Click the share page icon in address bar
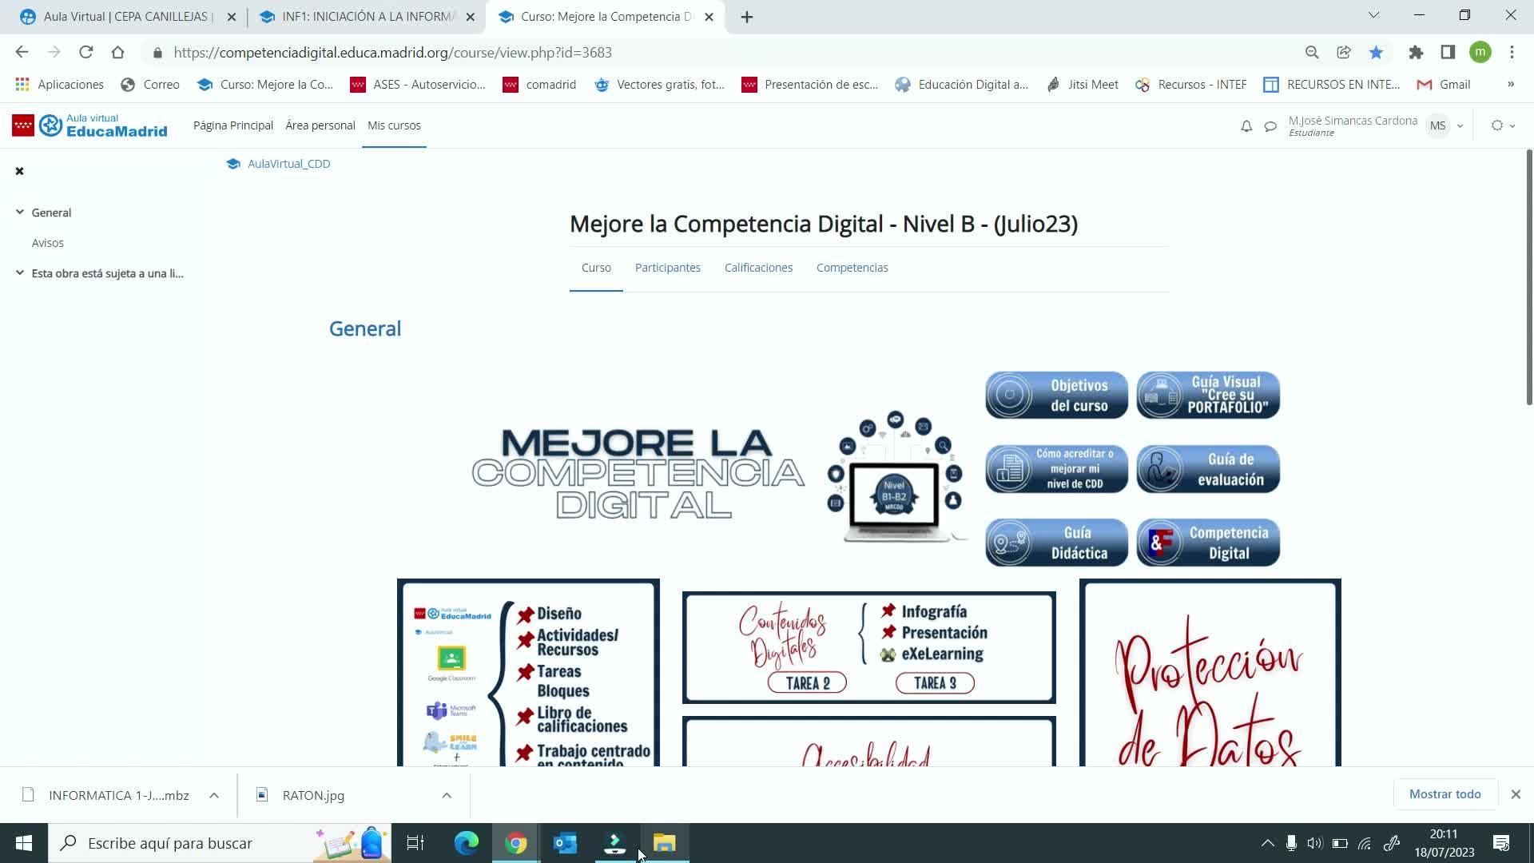The image size is (1534, 863). point(1344,53)
